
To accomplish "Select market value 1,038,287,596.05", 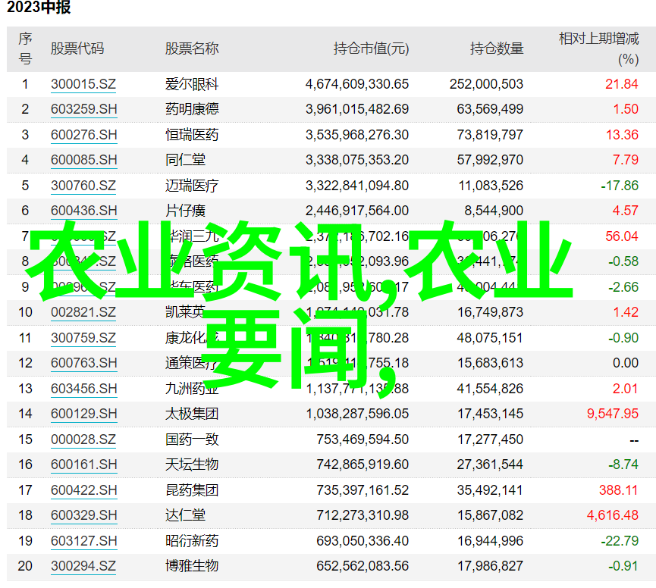I will click(x=357, y=414).
